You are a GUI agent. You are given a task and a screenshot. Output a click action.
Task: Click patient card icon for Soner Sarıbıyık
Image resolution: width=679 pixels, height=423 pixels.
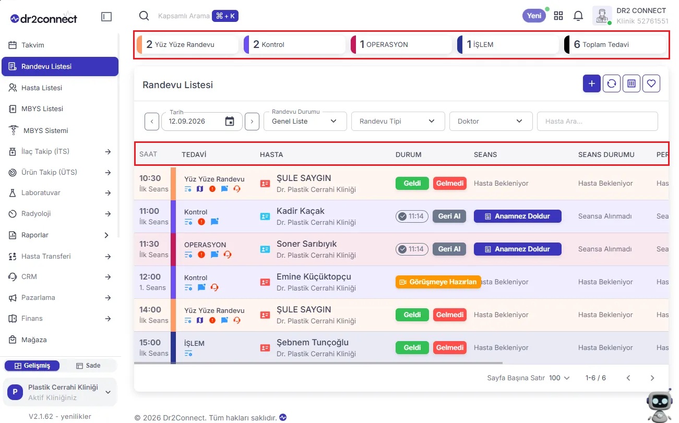265,249
